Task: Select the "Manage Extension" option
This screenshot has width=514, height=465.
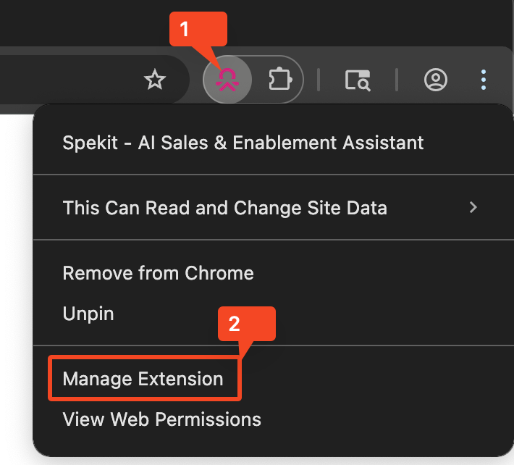Action: (x=143, y=378)
